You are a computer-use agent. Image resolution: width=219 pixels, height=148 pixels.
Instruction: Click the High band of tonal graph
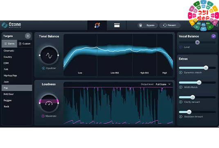click(x=165, y=55)
